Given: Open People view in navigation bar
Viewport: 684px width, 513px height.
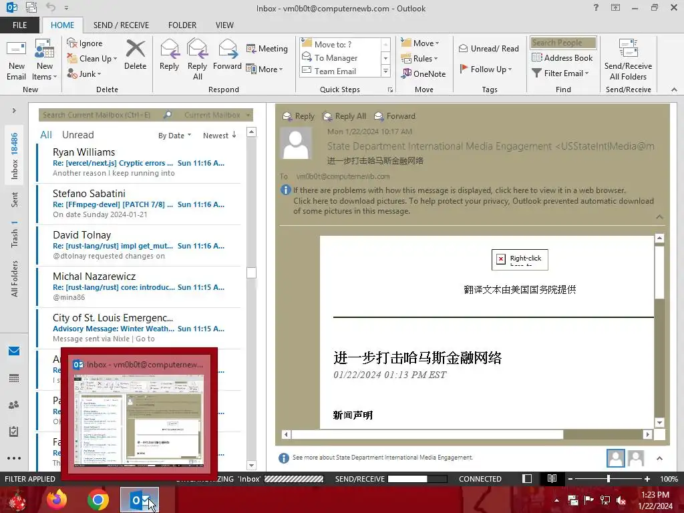Looking at the screenshot, I should (x=14, y=405).
